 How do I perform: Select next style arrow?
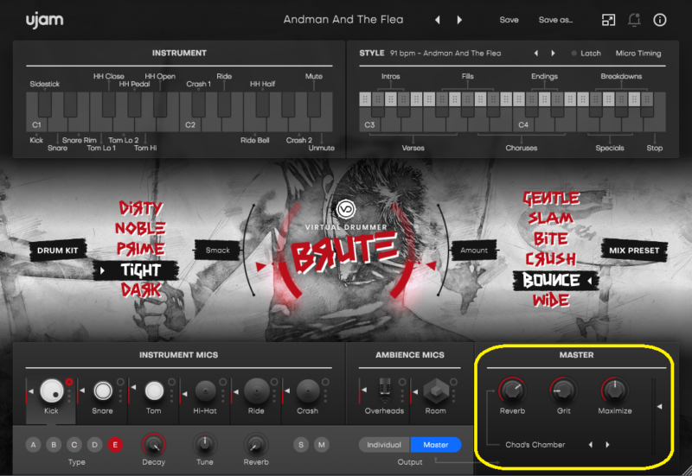point(553,54)
